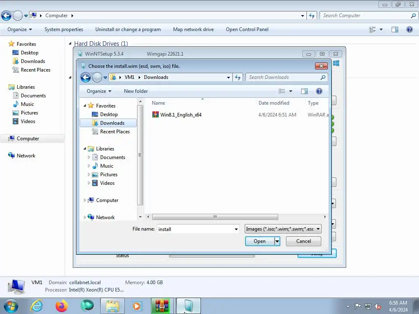Click Explorer help icon
419x314 pixels.
409,29
